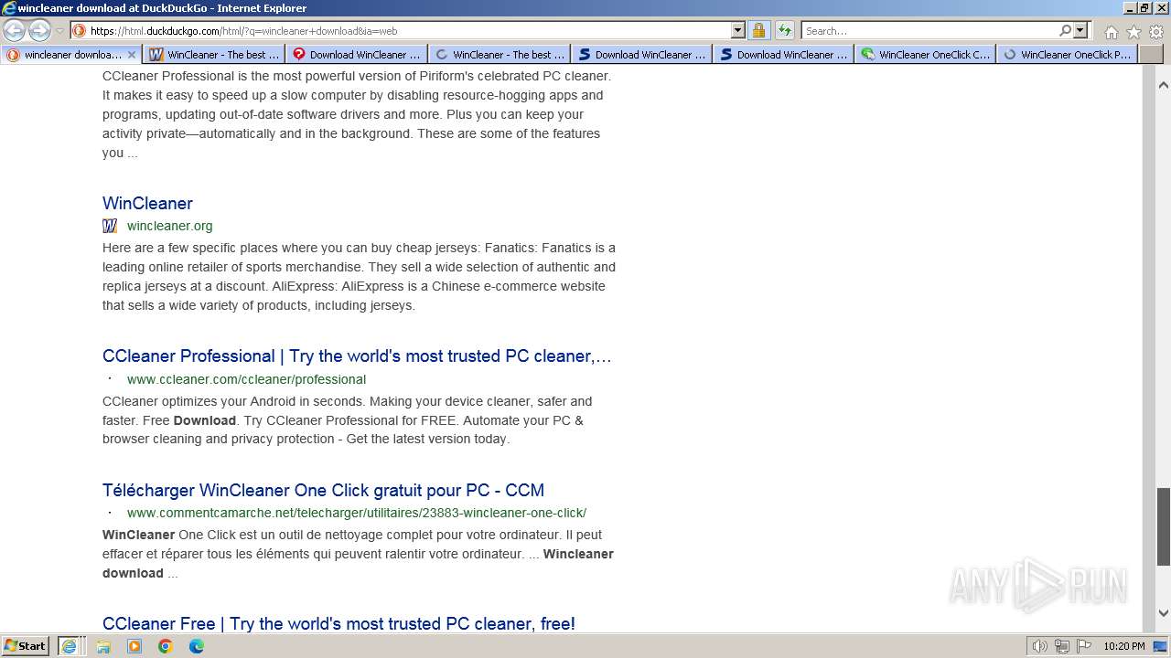Click the browser Search box
The height and width of the screenshot is (658, 1171).
point(929,30)
